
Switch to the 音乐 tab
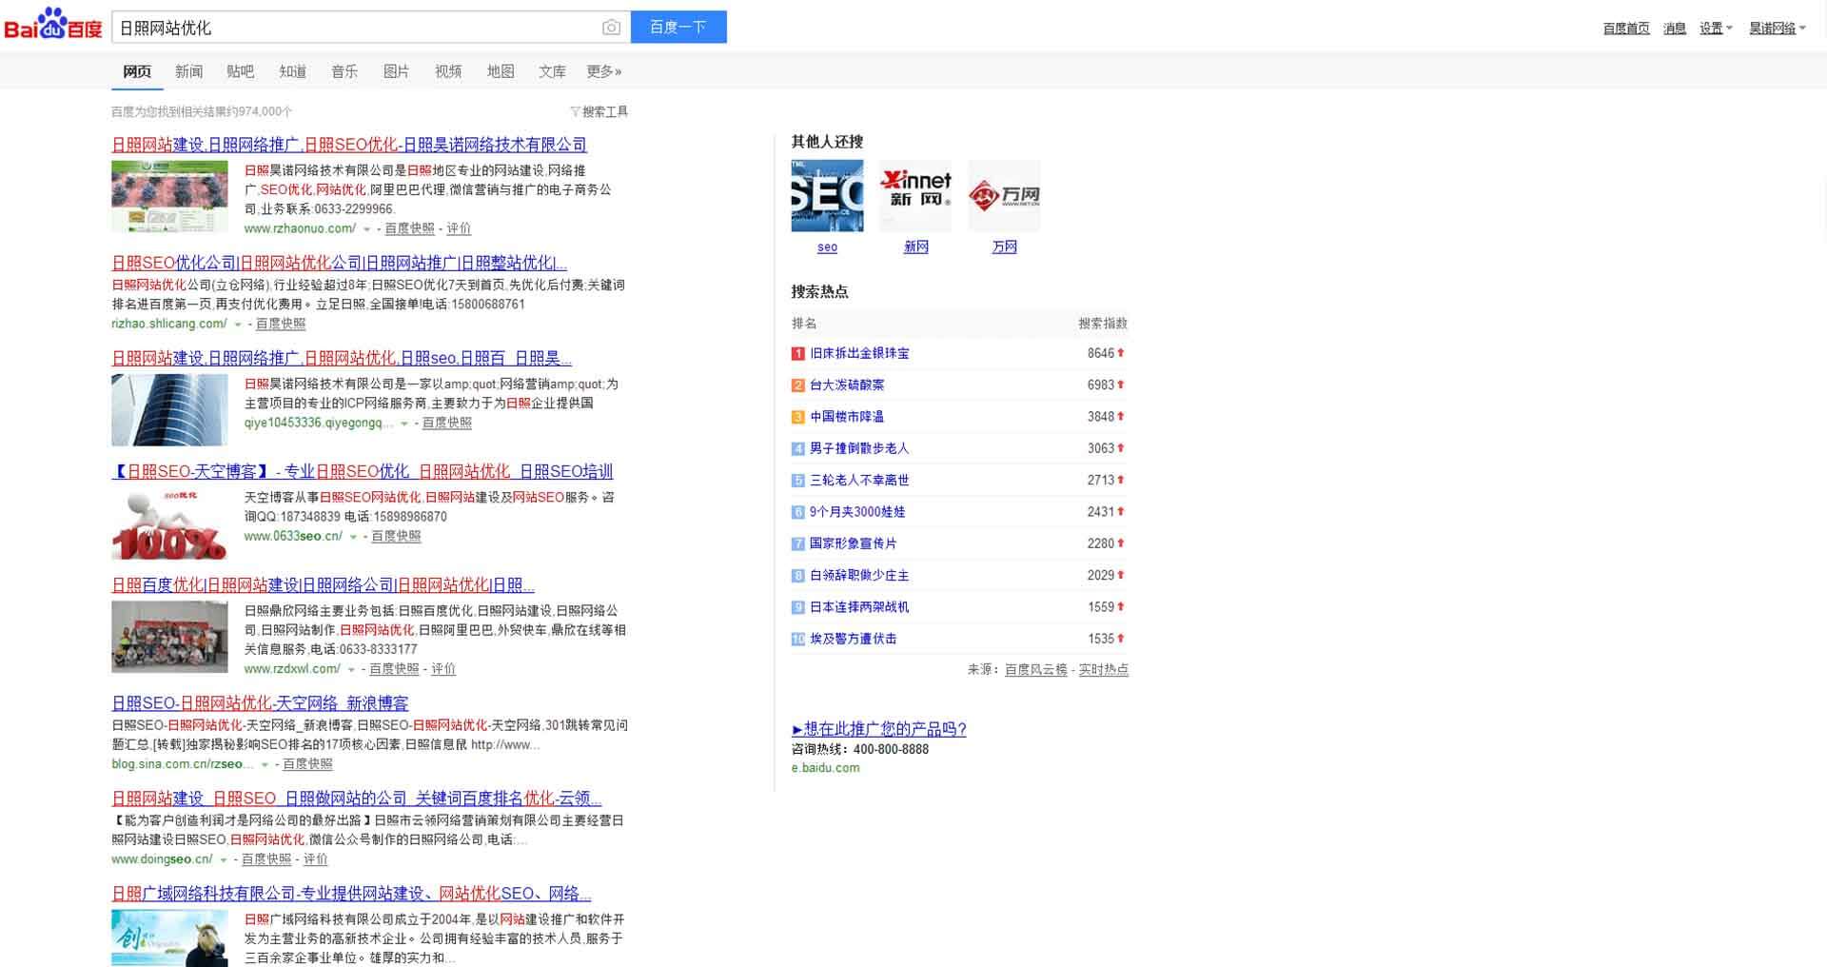pyautogui.click(x=344, y=71)
